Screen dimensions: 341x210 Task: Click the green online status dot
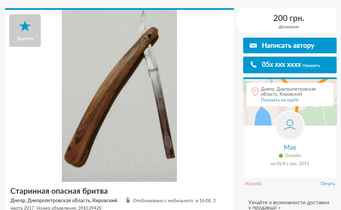(281, 156)
